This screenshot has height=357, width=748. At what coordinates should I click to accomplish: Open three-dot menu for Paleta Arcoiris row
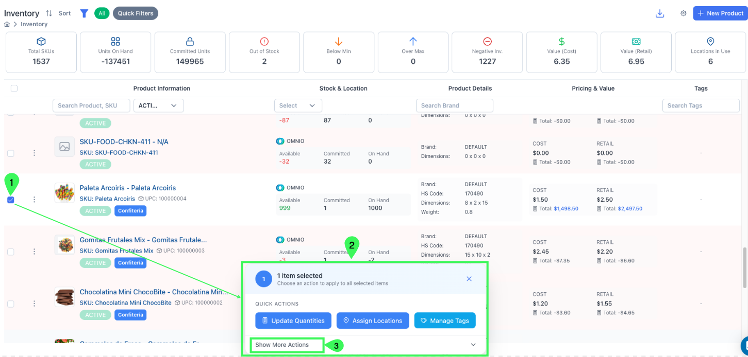[35, 200]
